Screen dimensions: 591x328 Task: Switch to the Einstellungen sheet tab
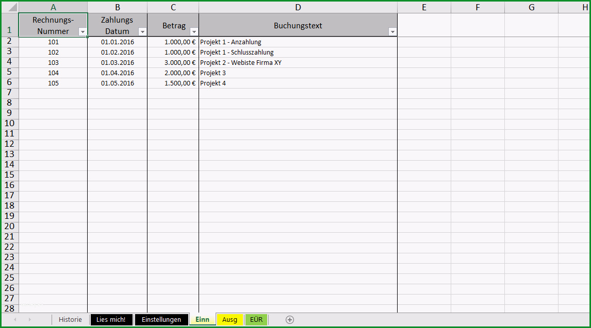click(161, 320)
